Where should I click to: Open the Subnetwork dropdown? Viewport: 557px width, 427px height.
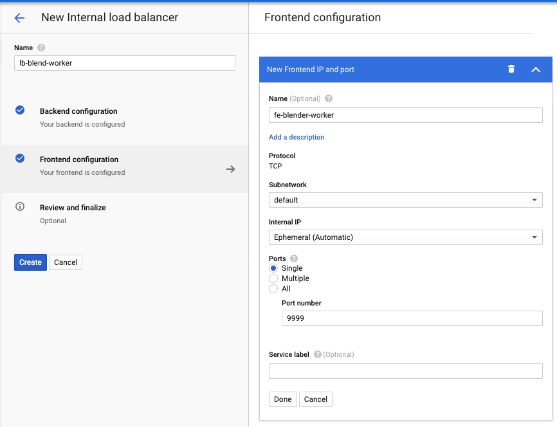click(406, 200)
